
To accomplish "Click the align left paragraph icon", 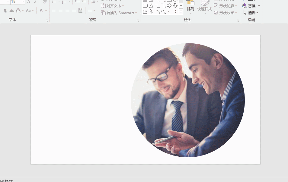I will [x=54, y=11].
